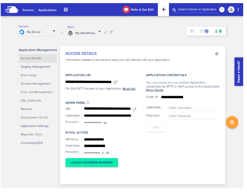Open the Applications menu in navbar
Viewport: 247px width, 192px height.
[47, 10]
